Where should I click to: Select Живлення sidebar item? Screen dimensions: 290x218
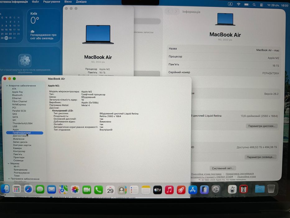coord(19,139)
